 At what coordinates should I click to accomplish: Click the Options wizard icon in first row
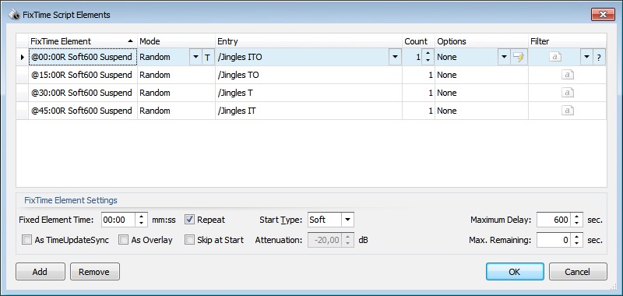pos(519,57)
